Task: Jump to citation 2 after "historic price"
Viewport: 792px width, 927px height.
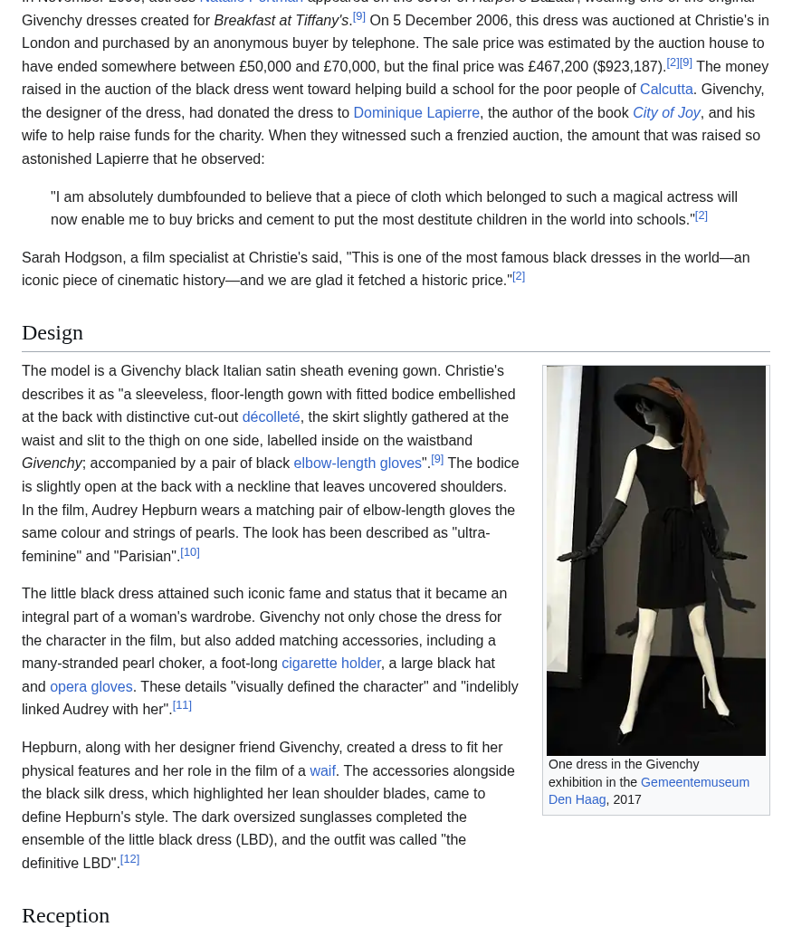Action: pos(519,276)
